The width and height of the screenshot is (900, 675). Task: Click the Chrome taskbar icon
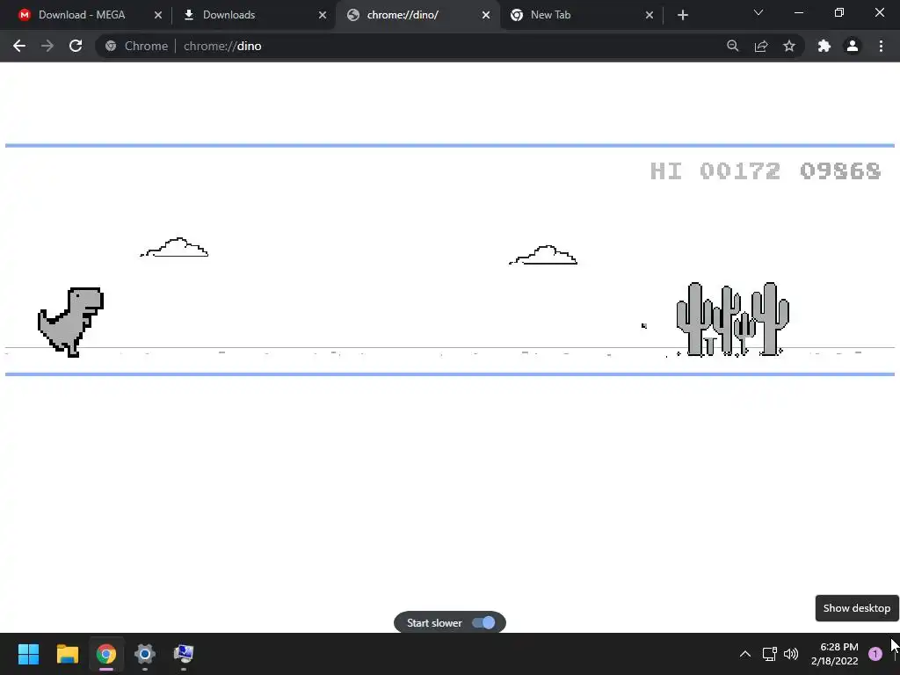point(106,654)
